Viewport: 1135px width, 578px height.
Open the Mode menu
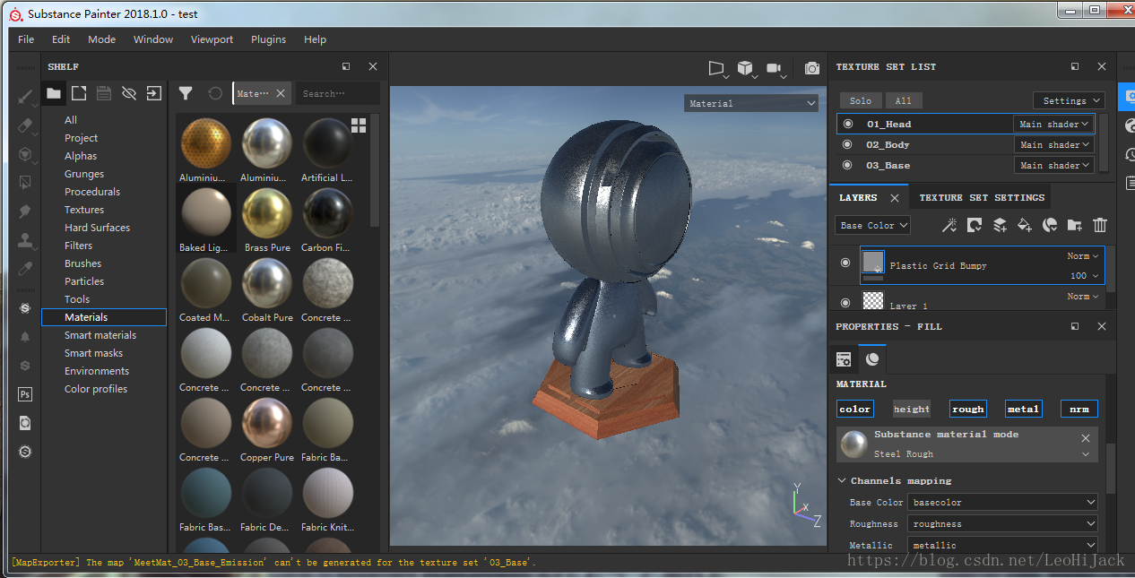click(101, 39)
